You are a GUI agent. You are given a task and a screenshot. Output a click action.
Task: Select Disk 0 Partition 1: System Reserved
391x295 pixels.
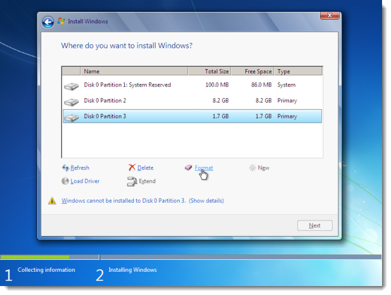[192, 85]
